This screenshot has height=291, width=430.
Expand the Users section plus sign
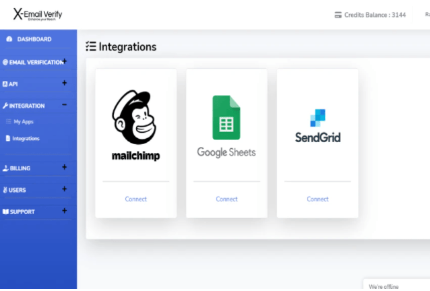tap(64, 189)
